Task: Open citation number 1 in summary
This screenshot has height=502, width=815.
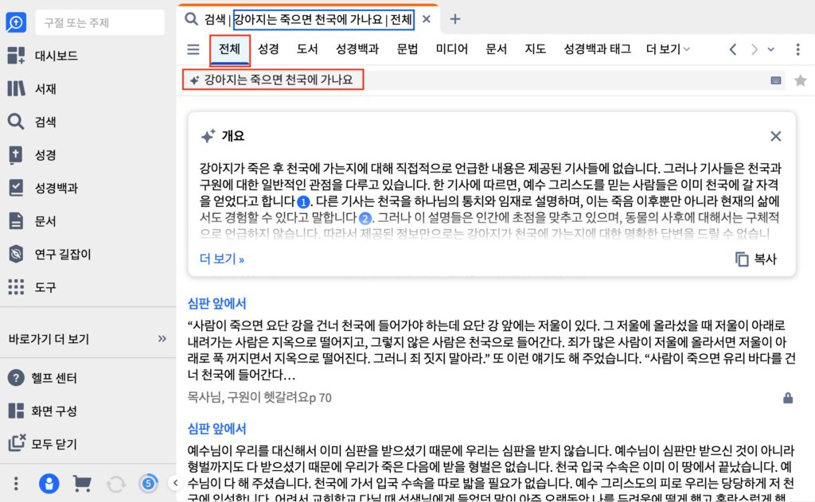Action: coord(303,201)
